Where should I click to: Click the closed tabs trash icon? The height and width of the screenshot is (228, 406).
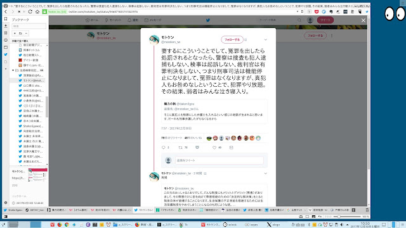point(367,210)
